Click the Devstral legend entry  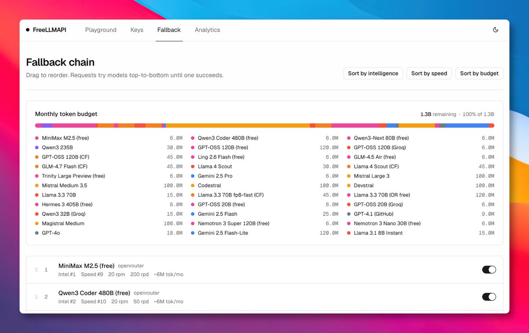[364, 185]
